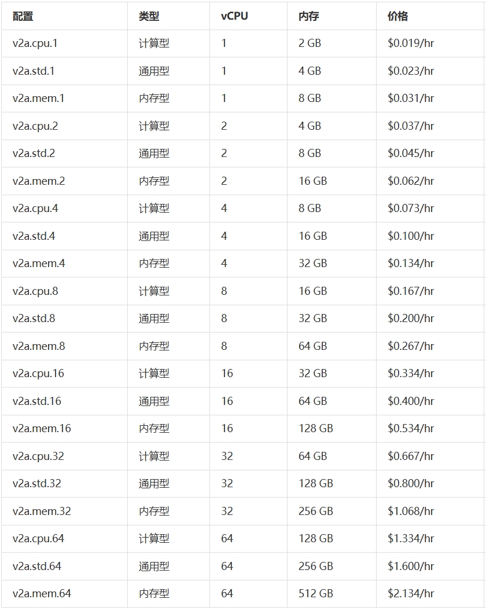486x610 pixels.
Task: Select the $0.037/hr price cell
Action: tap(411, 126)
